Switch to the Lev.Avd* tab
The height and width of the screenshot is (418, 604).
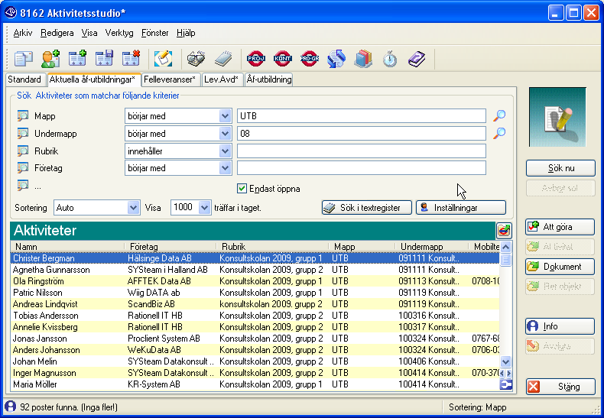coord(222,79)
